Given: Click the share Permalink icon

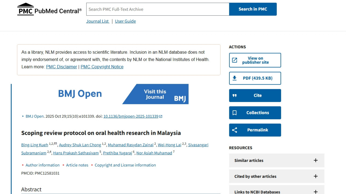Looking at the screenshot, I should tap(235, 130).
